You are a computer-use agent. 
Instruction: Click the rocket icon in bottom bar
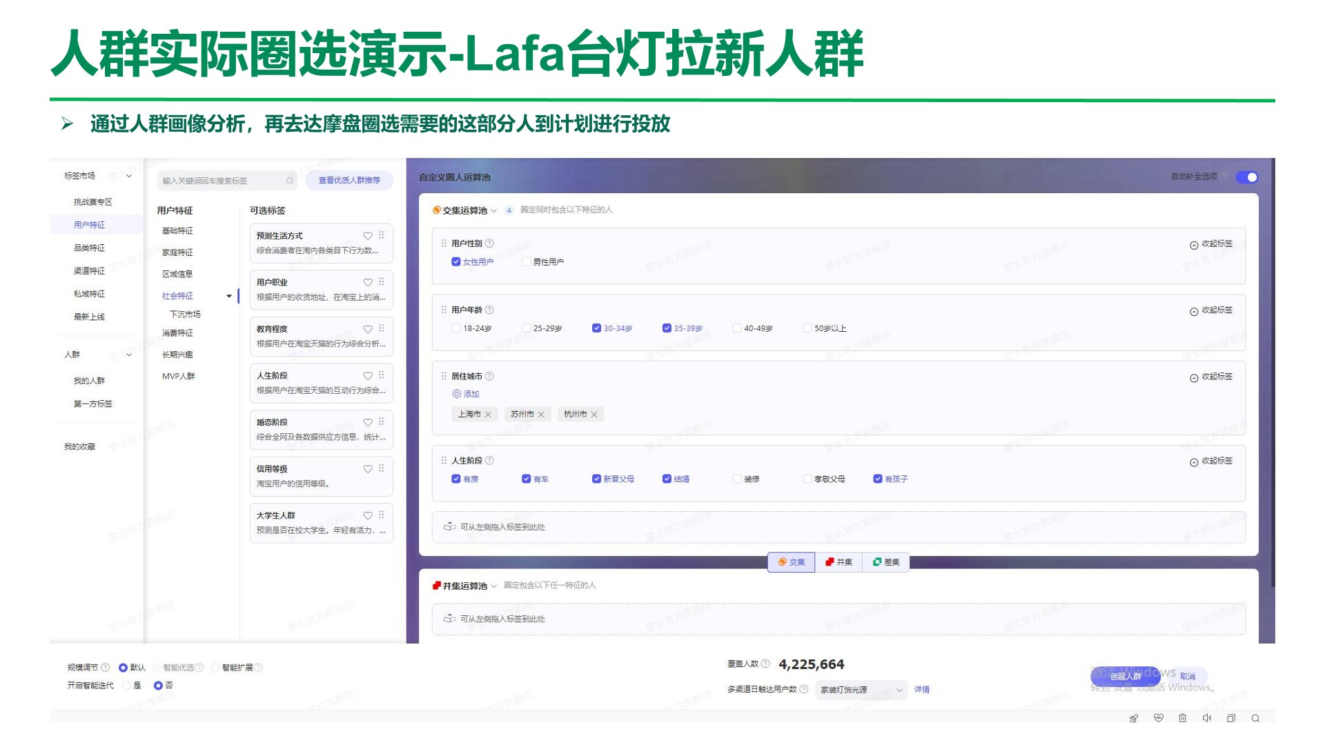click(1134, 718)
